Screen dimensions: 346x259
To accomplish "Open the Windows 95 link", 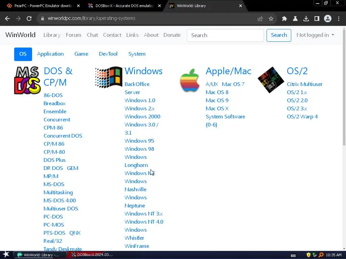I will pyautogui.click(x=139, y=141).
